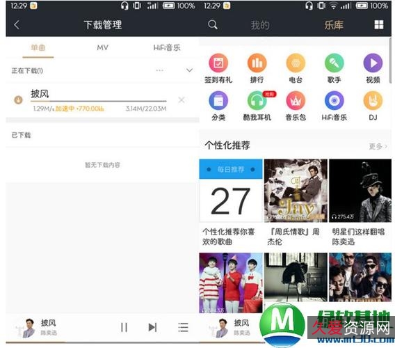Switch to the 单曲 tab

tap(38, 47)
